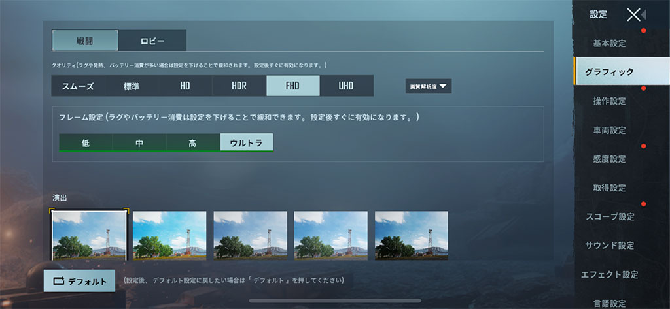
Task: Switch to the 戦闘 tab
Action: tap(85, 41)
